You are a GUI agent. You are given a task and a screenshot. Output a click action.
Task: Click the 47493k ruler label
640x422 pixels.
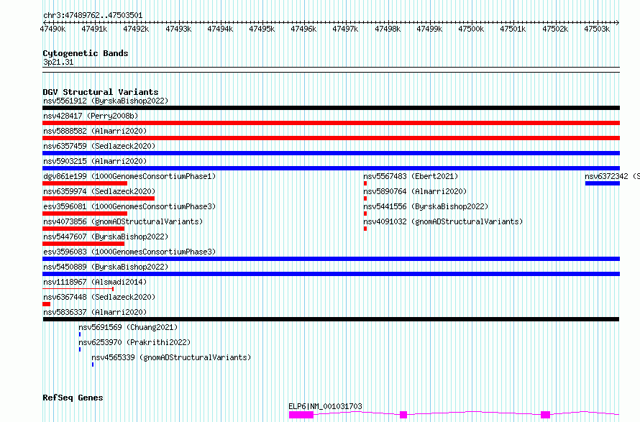(x=178, y=29)
